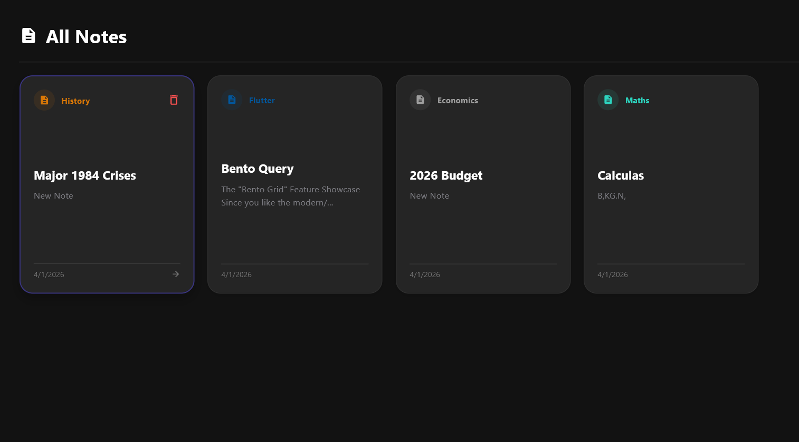Open the note via the arrow icon
The height and width of the screenshot is (442, 799).
coord(175,274)
